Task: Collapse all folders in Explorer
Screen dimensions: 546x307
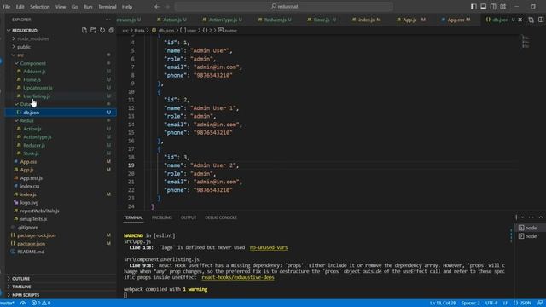Action: pos(112,31)
